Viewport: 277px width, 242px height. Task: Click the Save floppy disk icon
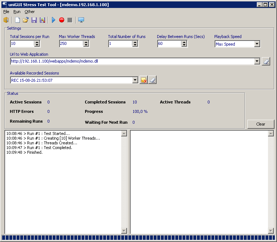34,20
